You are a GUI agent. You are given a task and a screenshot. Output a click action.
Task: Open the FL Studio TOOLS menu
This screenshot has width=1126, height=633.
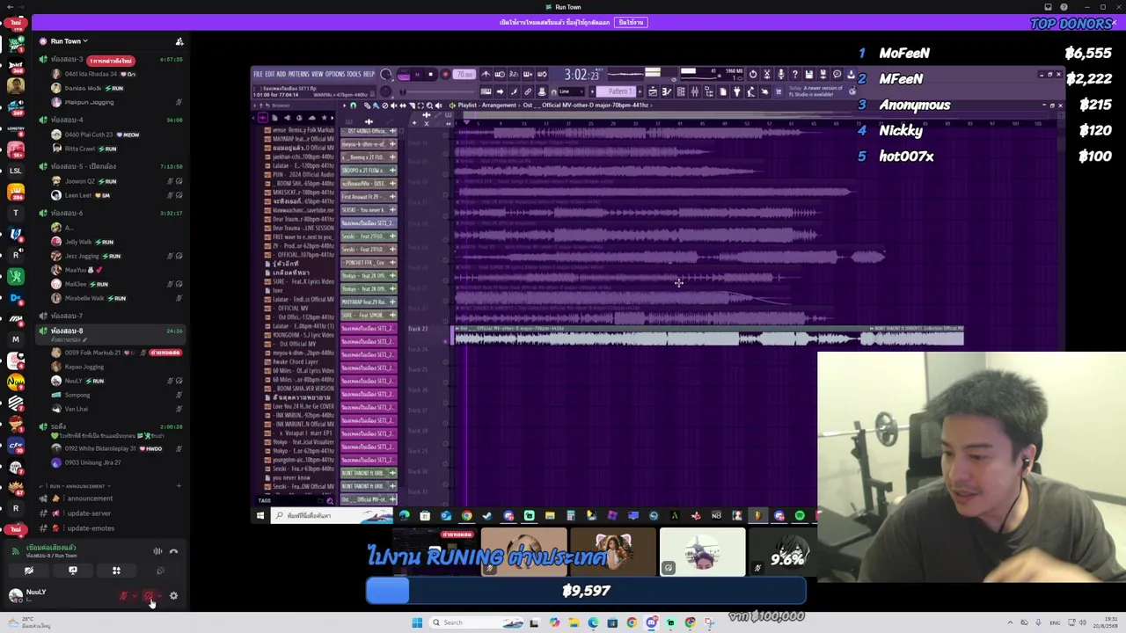[355, 74]
